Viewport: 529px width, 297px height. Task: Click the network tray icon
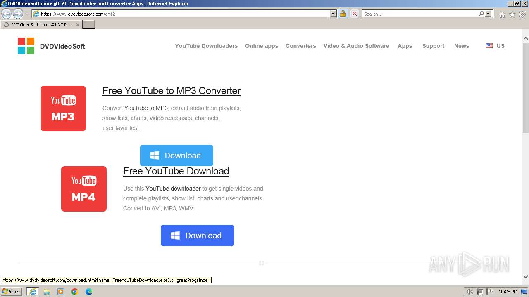pos(479,292)
